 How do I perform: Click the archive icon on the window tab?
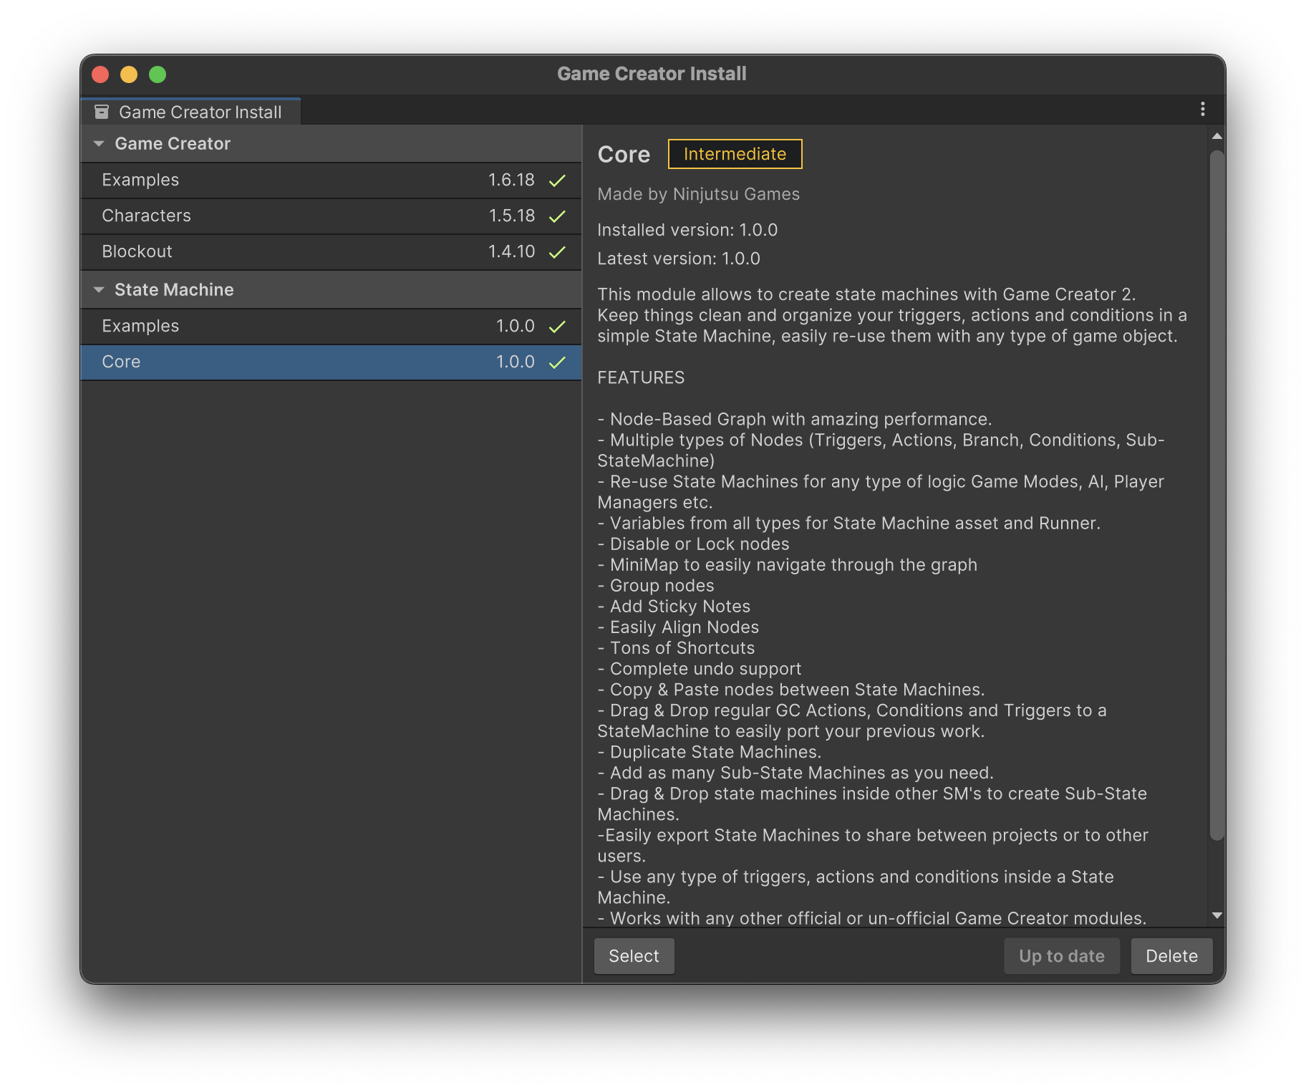(x=102, y=112)
